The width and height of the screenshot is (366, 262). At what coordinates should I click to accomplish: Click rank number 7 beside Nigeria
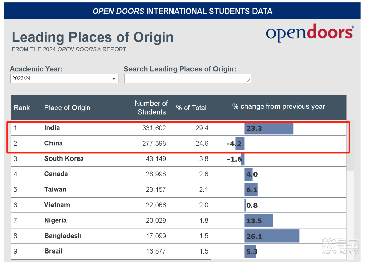coord(15,220)
